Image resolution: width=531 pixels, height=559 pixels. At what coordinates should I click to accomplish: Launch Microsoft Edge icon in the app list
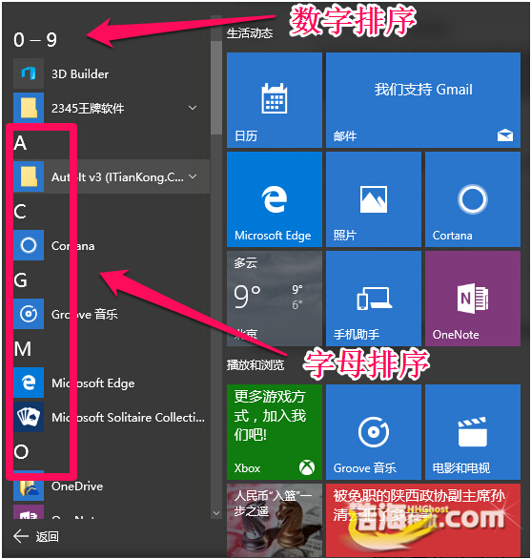click(x=29, y=383)
